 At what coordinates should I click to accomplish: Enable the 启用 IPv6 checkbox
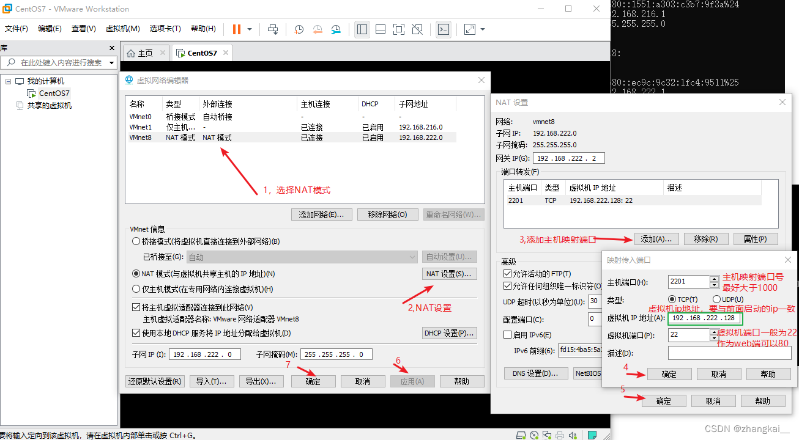coord(507,335)
